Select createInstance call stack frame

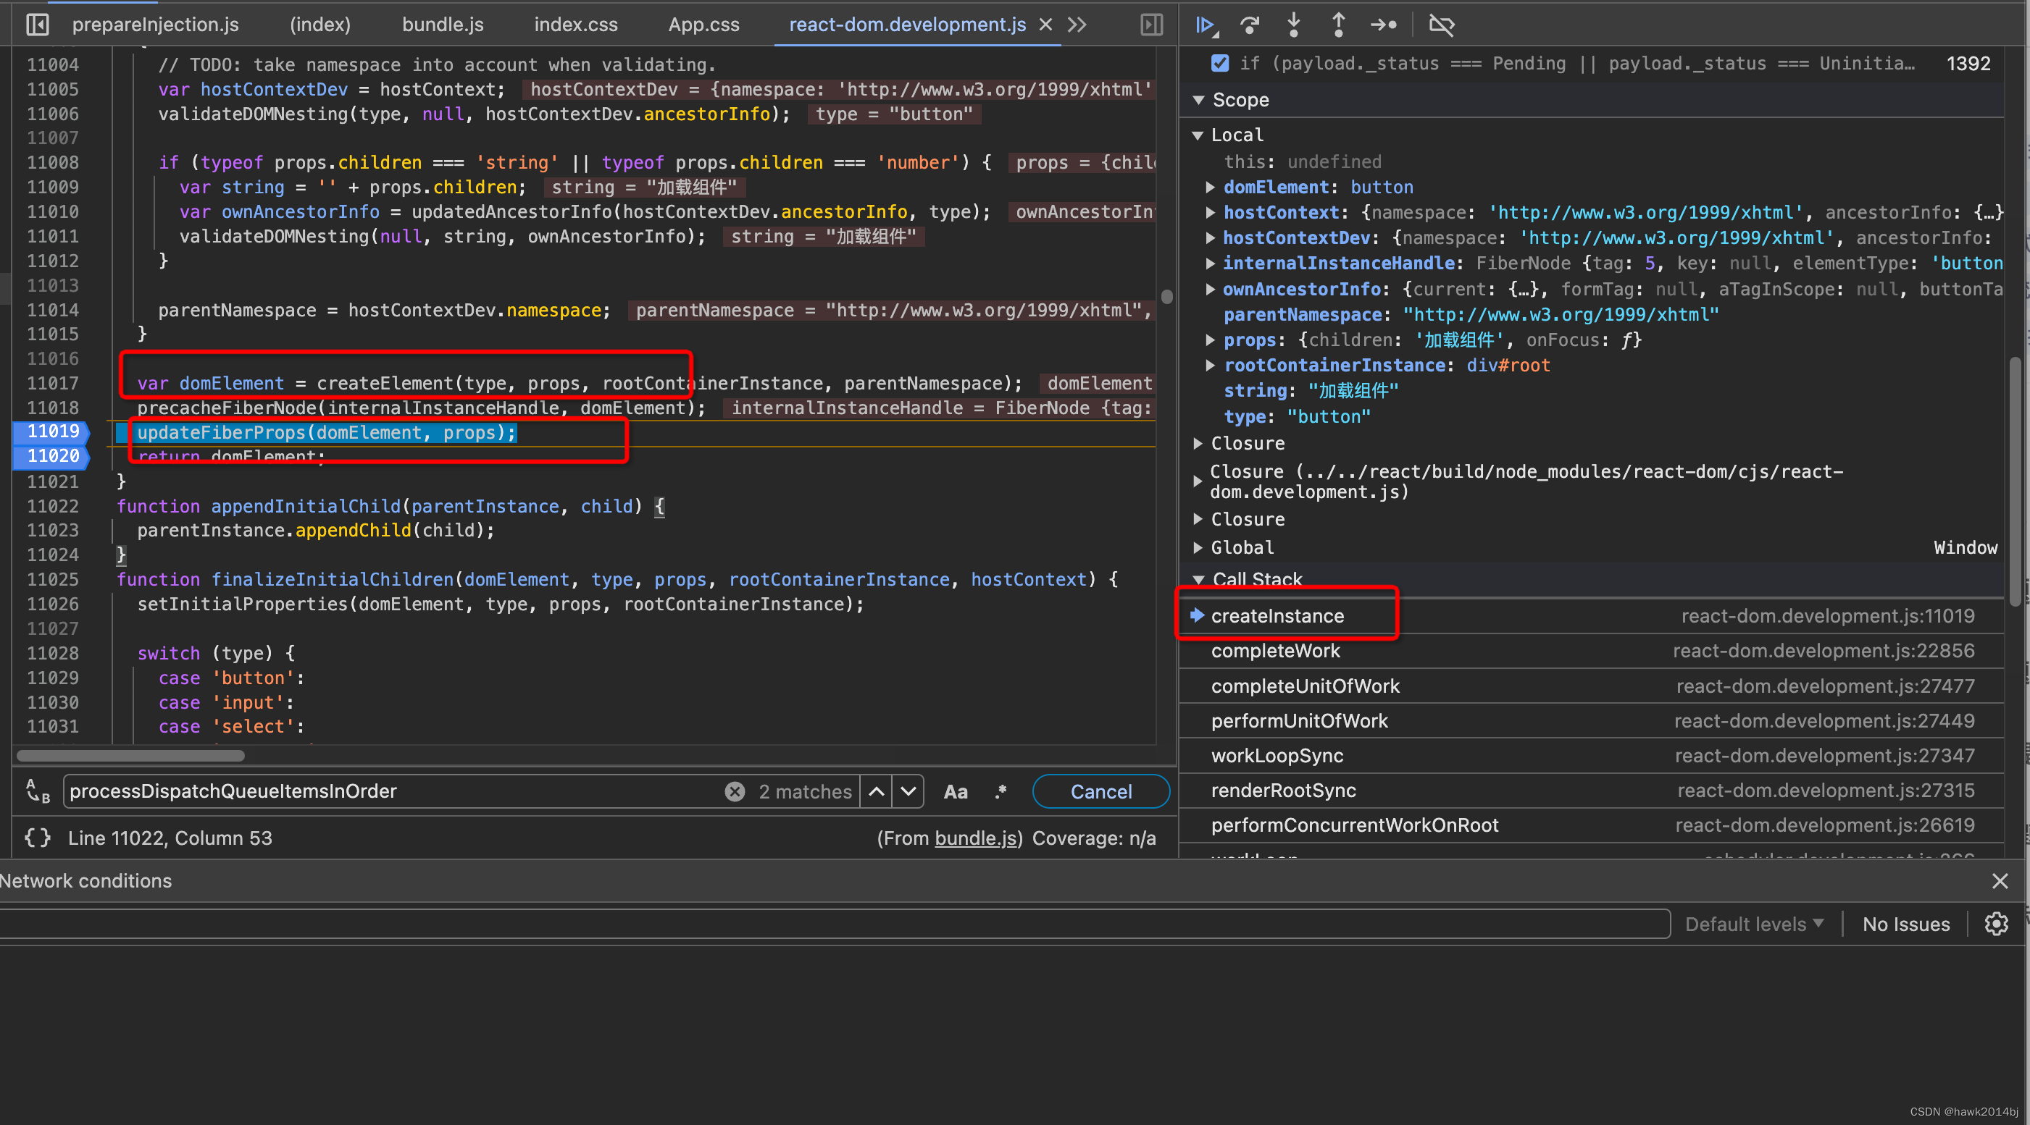(1591, 615)
